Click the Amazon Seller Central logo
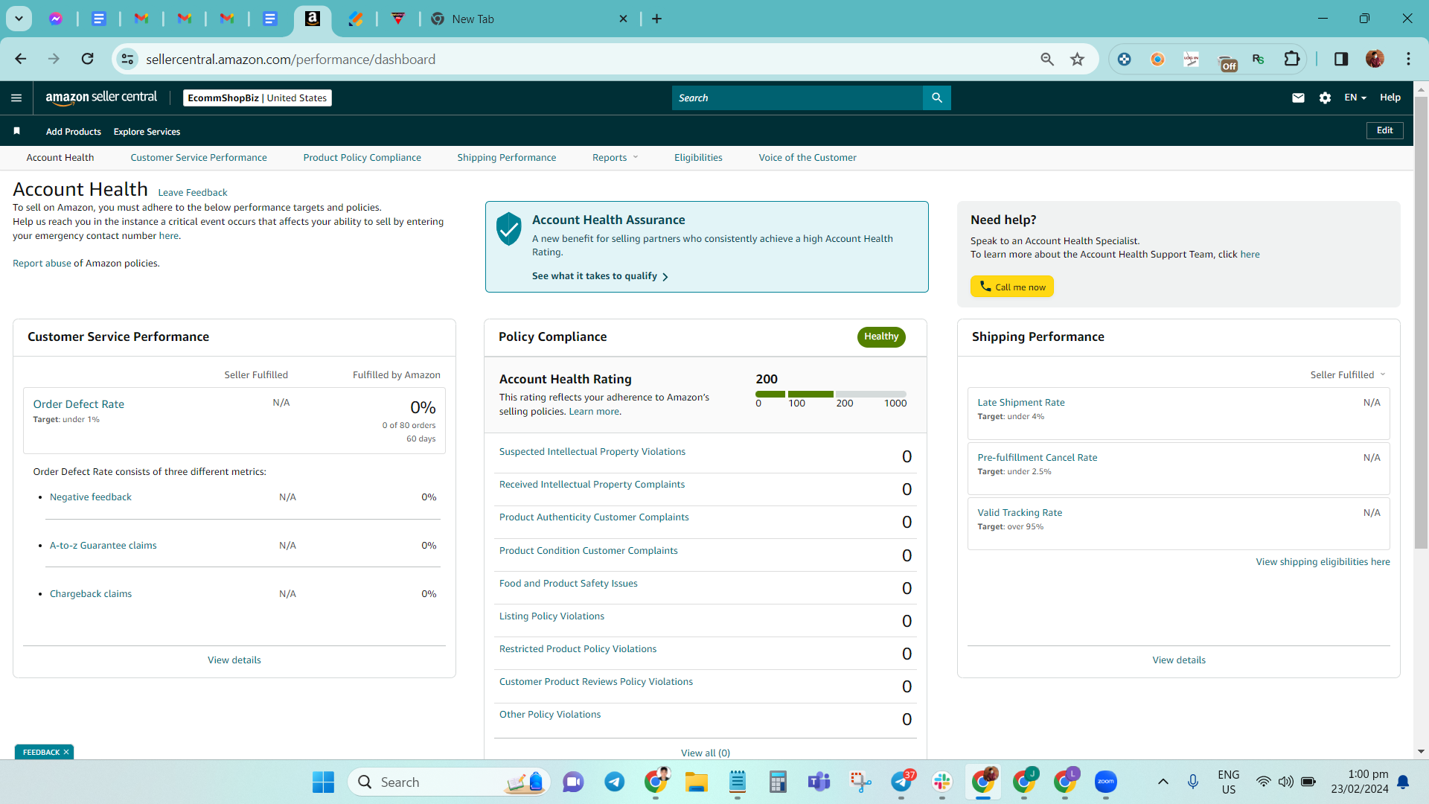1429x804 pixels. tap(101, 98)
